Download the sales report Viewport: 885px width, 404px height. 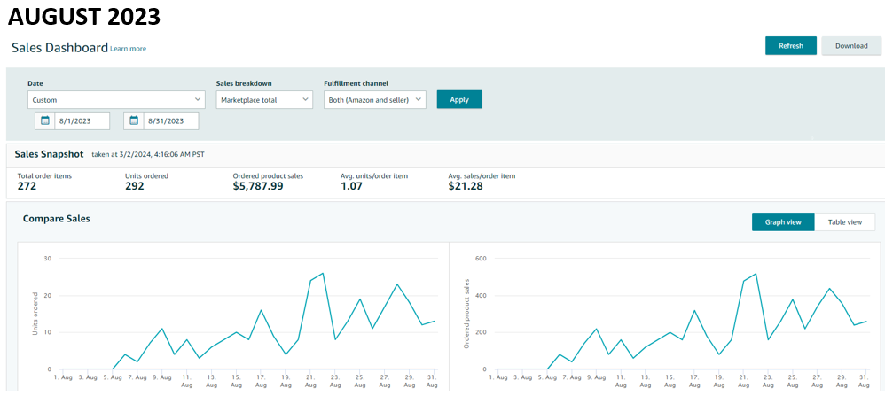point(850,46)
